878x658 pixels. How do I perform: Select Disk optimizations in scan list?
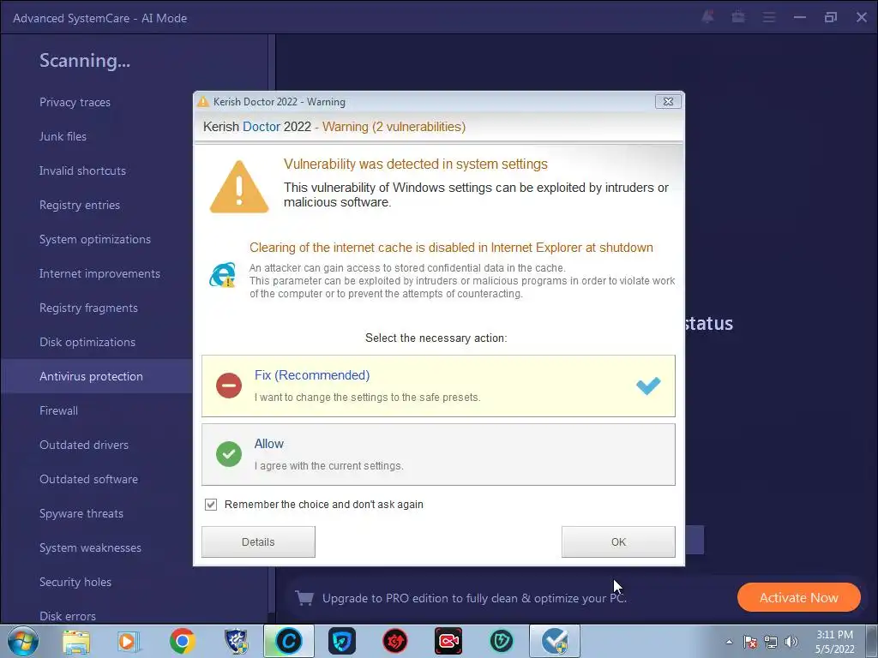pyautogui.click(x=87, y=342)
